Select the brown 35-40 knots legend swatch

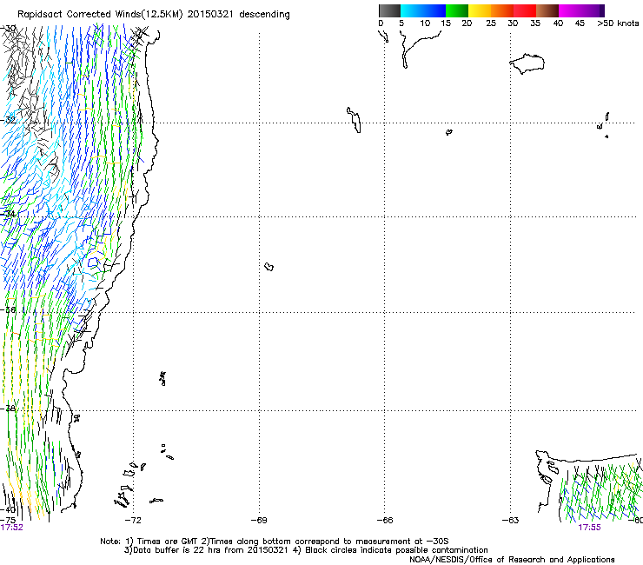547,10
